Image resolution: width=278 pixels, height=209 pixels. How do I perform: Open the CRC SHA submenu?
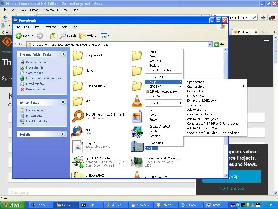point(164,87)
